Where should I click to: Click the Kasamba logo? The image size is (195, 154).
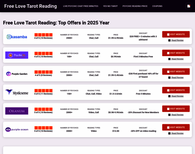click(x=17, y=37)
